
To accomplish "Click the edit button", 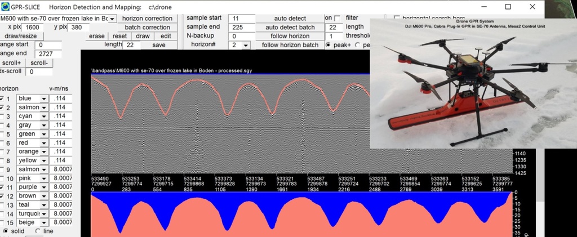I will point(166,36).
